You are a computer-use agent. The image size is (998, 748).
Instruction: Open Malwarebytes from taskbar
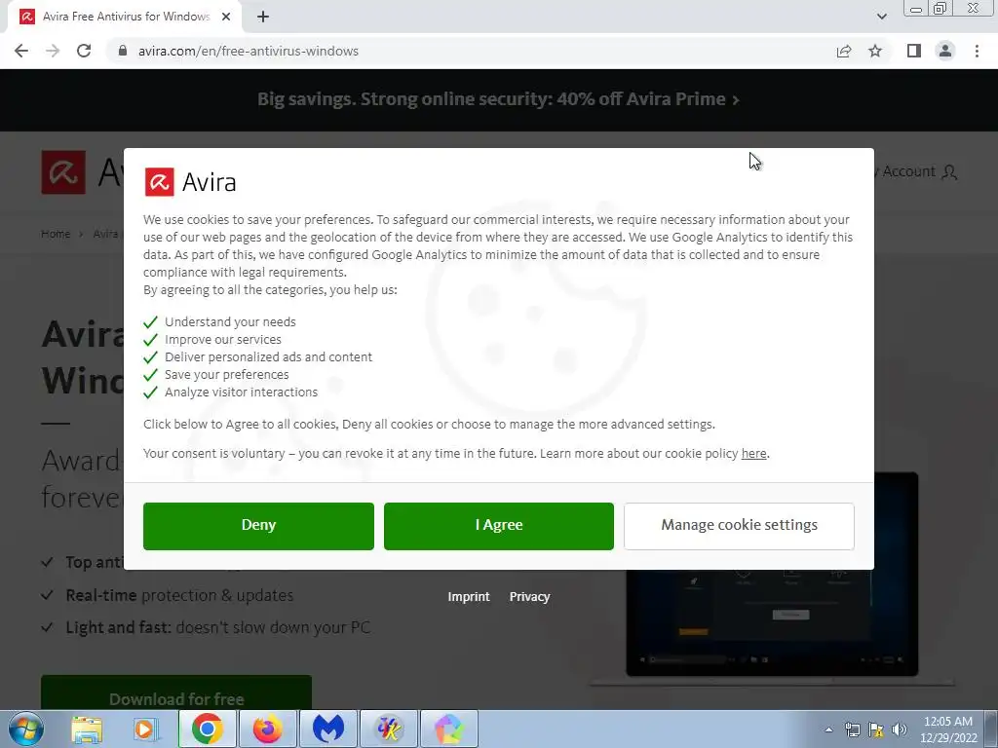tap(327, 729)
